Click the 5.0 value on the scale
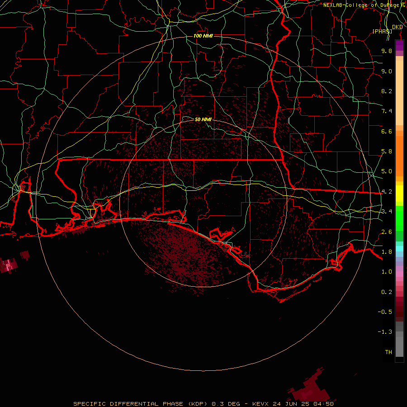Image resolution: width=407 pixels, height=407 pixels. pyautogui.click(x=387, y=171)
